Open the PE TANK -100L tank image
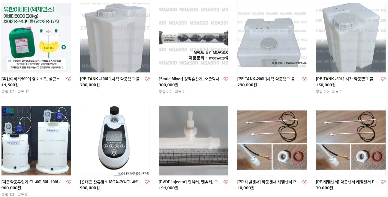Viewport: 388px width, 197px height. tap(115, 38)
